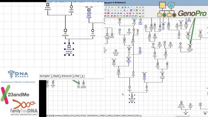Click the light blue grid toolbar icon

click(x=134, y=10)
